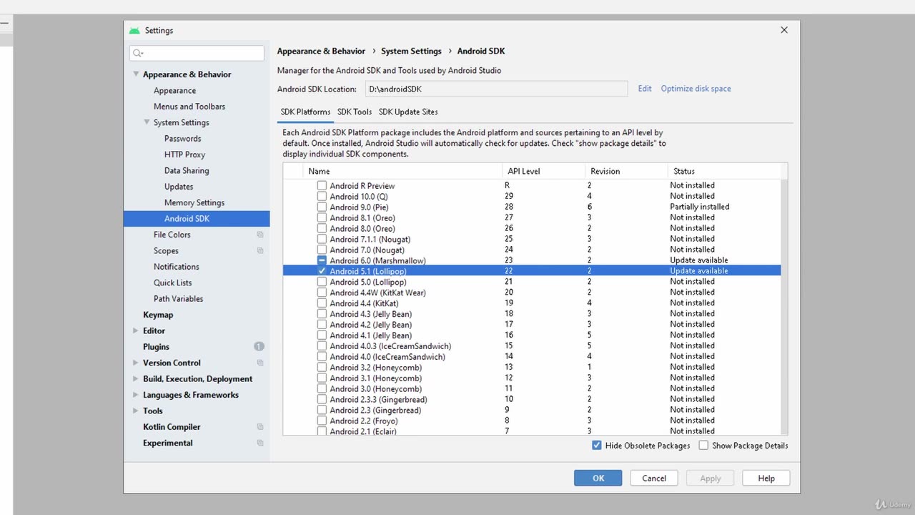The width and height of the screenshot is (915, 515).
Task: Select the Android 4.4W (KitKat Wear) row name
Action: pyautogui.click(x=377, y=293)
